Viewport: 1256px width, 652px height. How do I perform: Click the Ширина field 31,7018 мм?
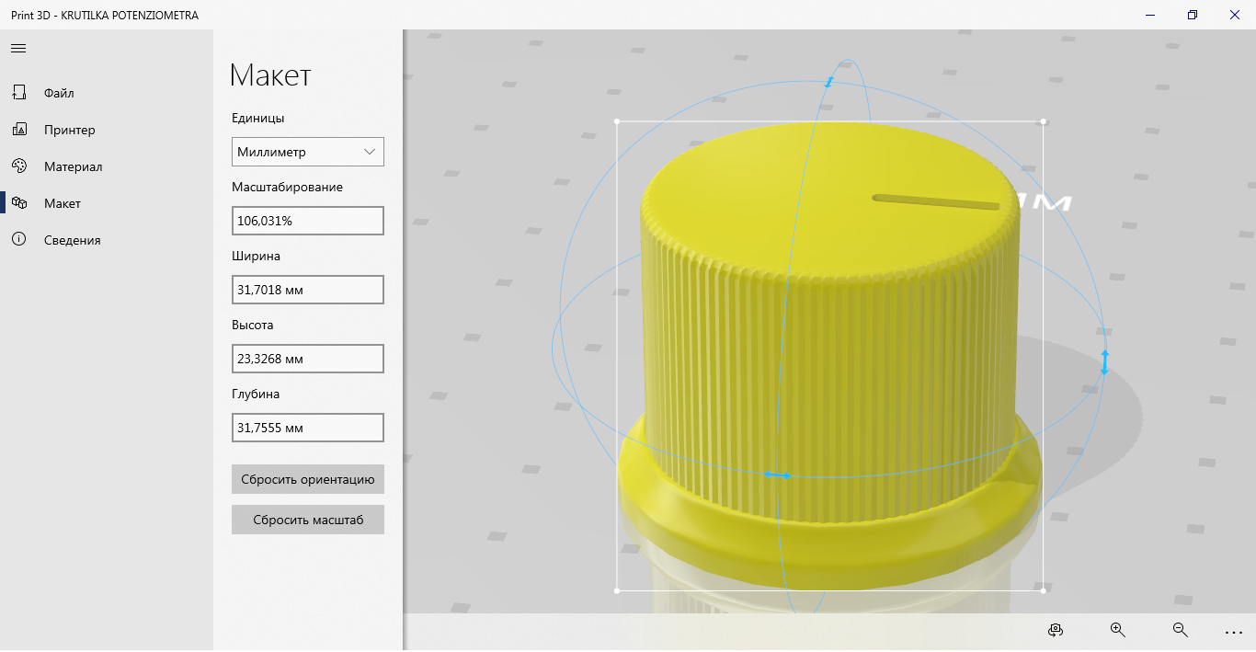[308, 290]
